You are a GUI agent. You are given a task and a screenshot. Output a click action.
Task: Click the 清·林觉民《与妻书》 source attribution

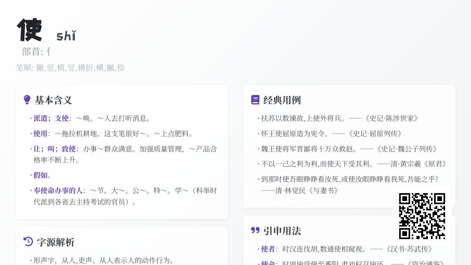point(307,190)
